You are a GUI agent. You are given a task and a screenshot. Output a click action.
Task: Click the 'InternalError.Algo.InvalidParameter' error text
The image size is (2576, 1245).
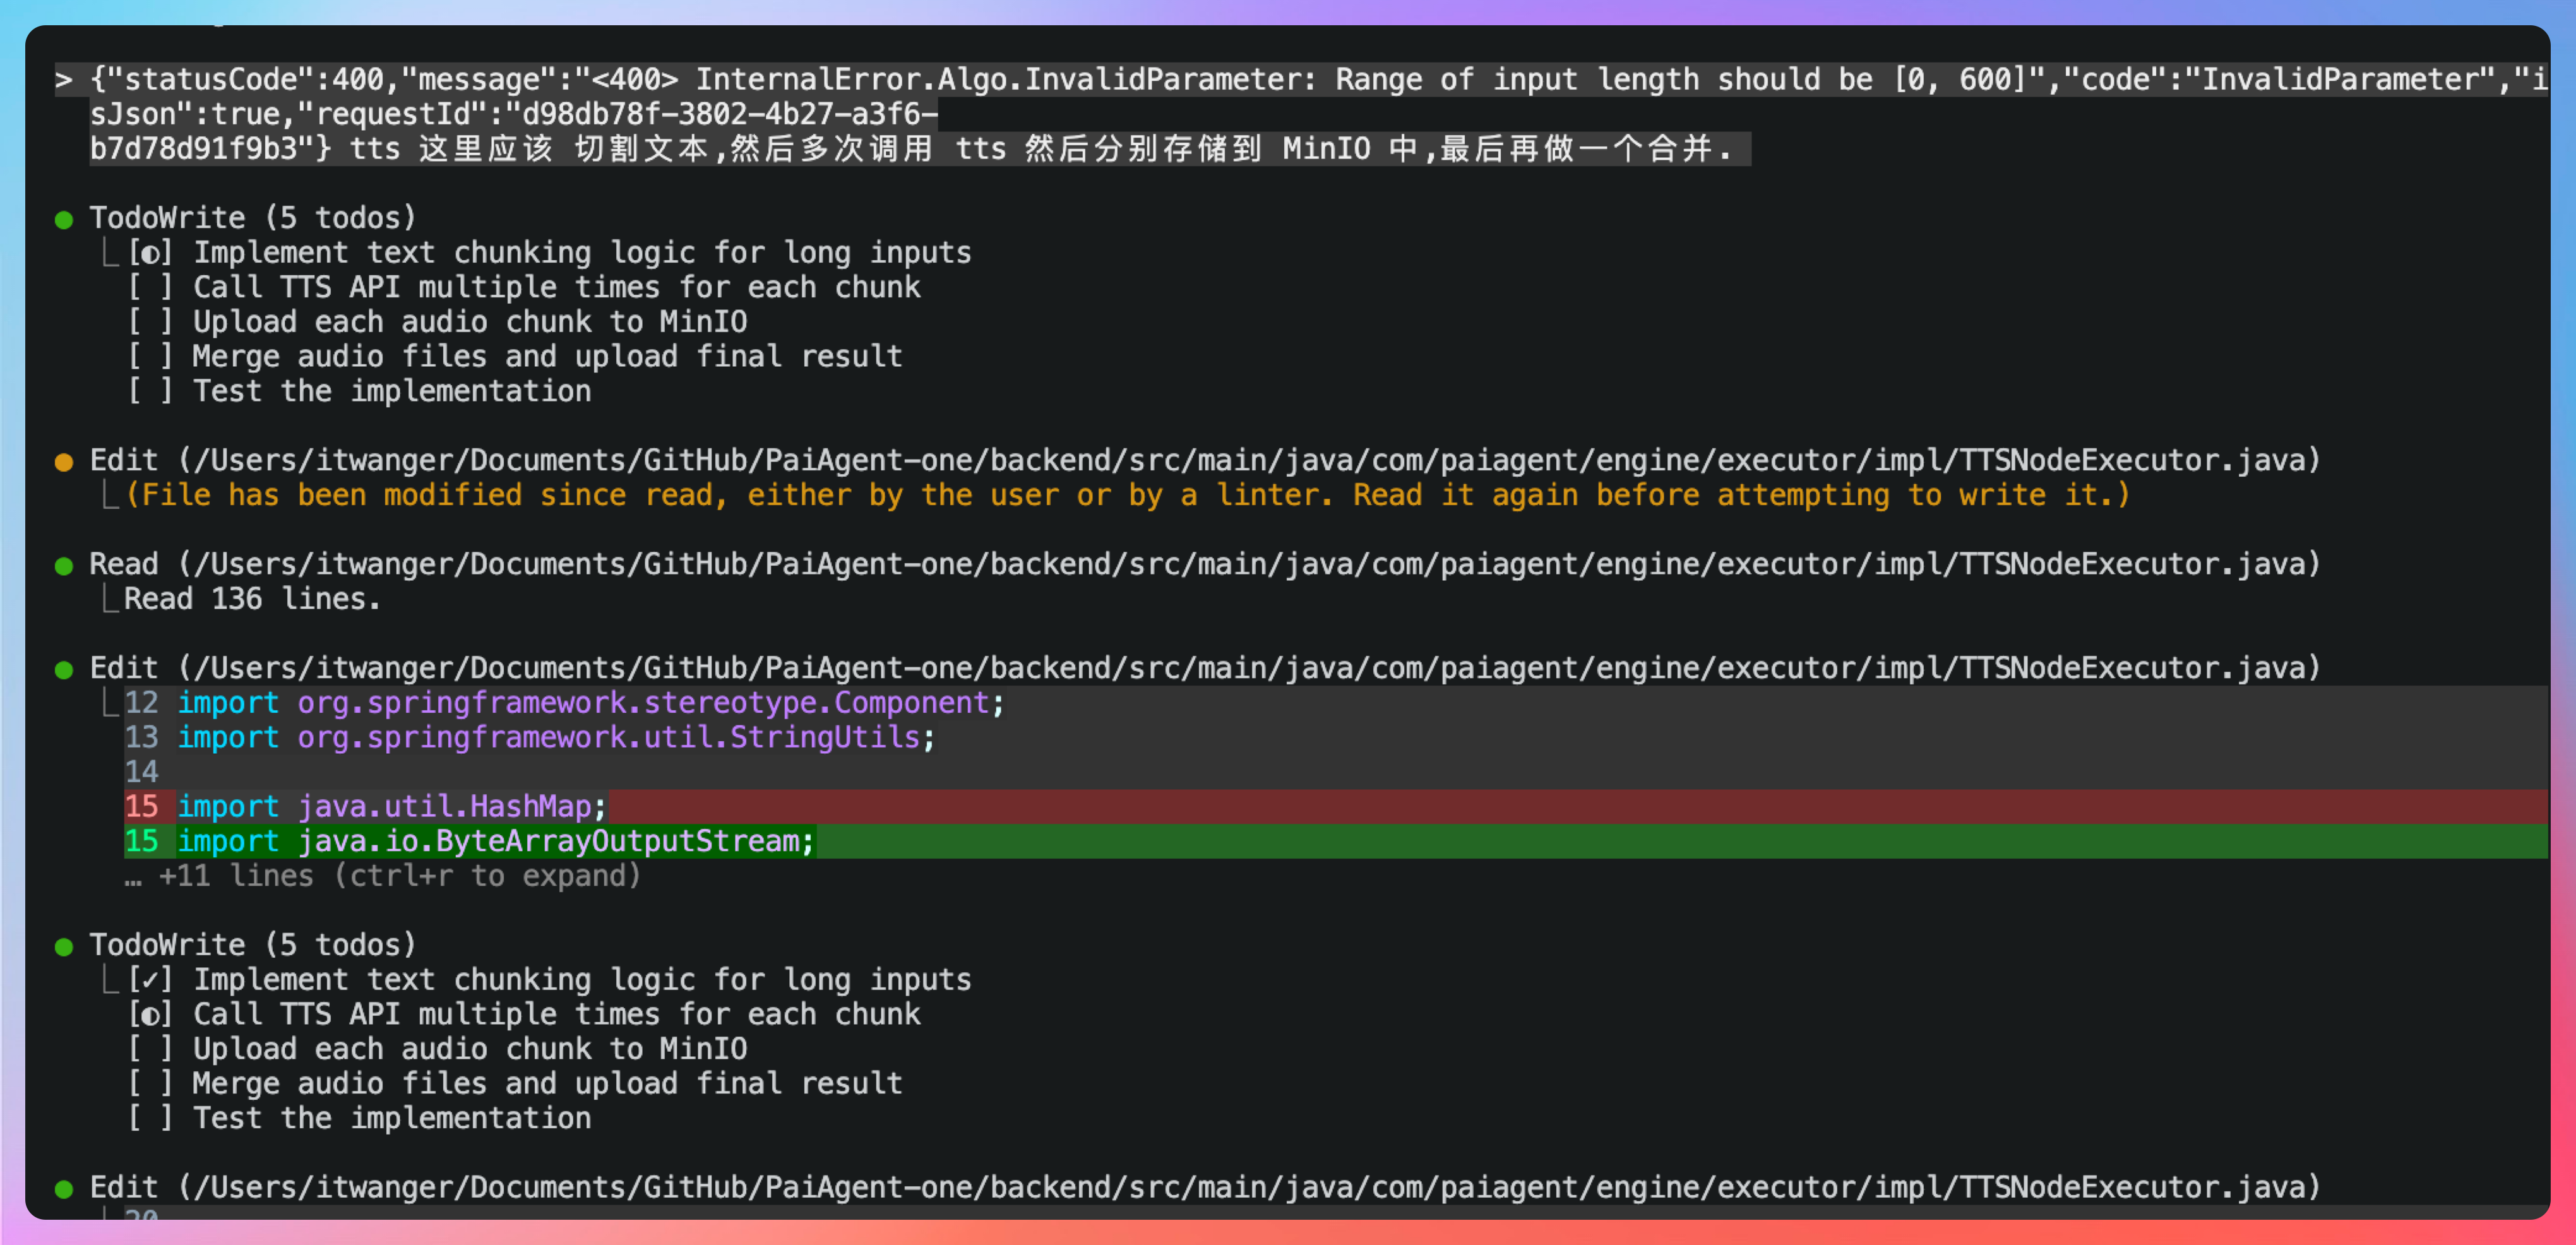pyautogui.click(x=1005, y=80)
